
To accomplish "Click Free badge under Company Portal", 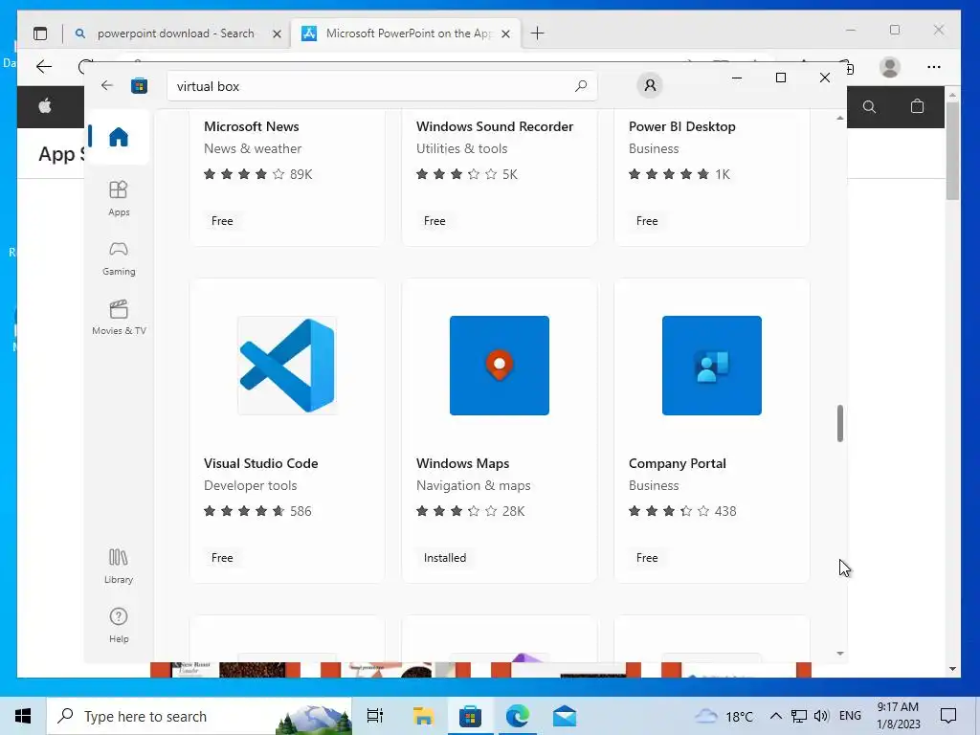I will pyautogui.click(x=647, y=558).
